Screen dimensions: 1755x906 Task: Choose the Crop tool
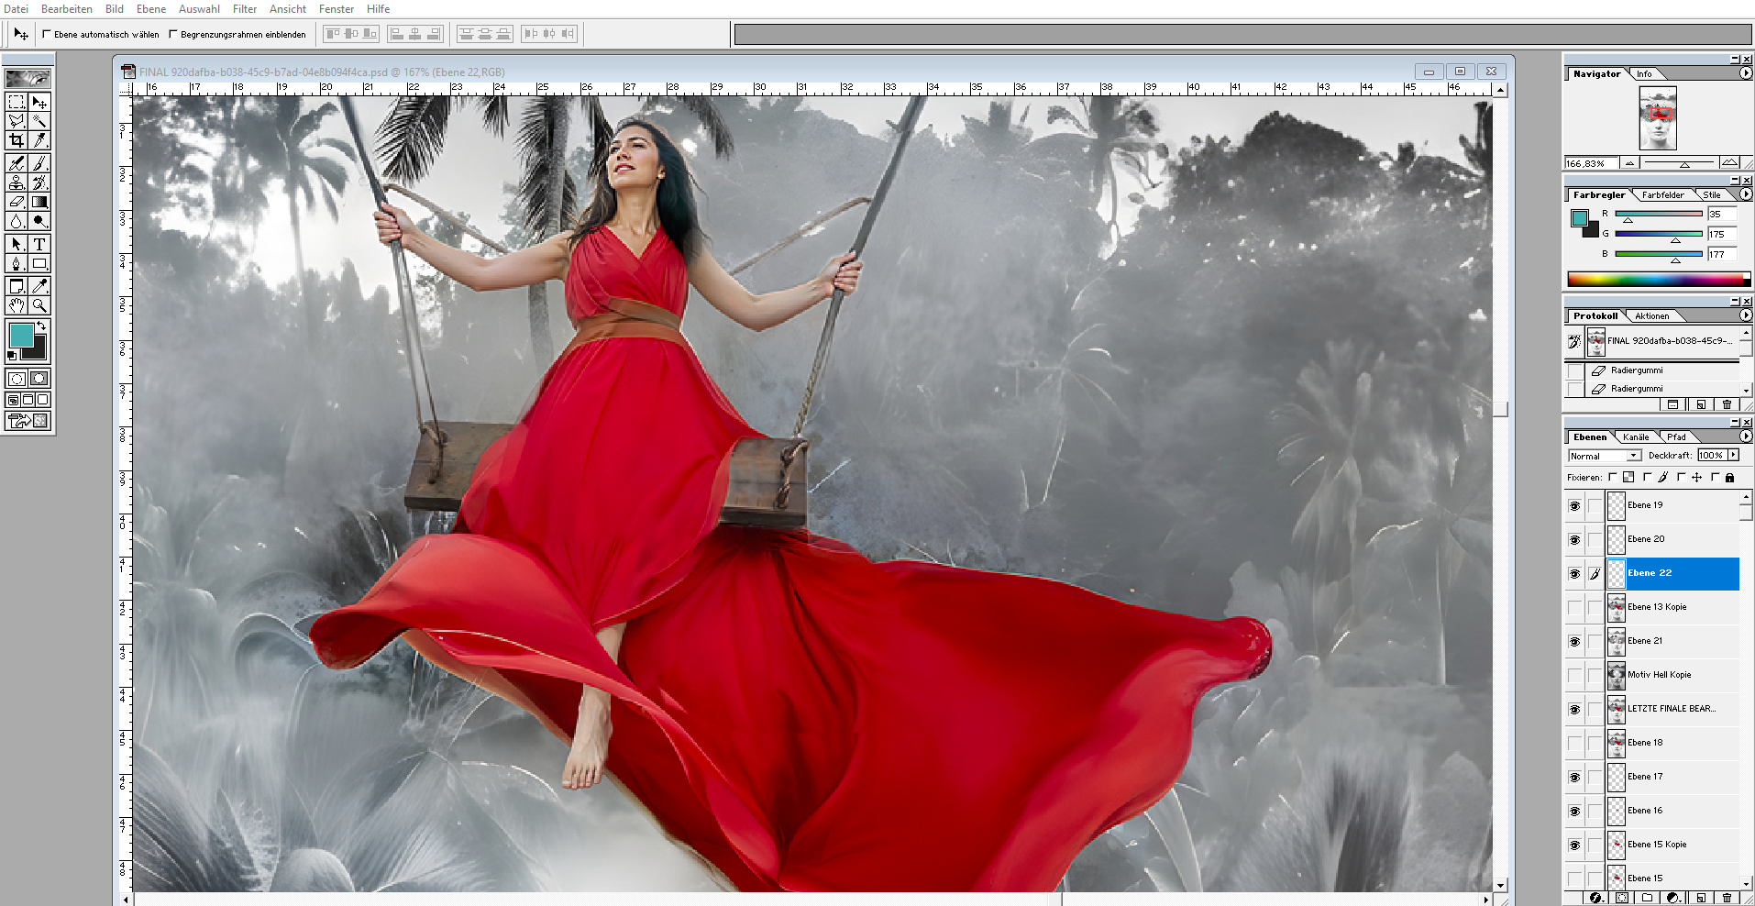tap(17, 140)
